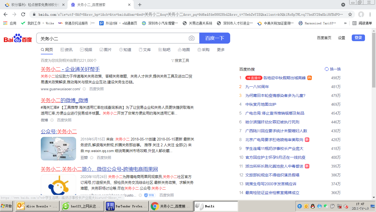Open 百度快照 for guanwuxiaoer.com result
Viewport: 376px width, 212px height.
[x=96, y=89]
